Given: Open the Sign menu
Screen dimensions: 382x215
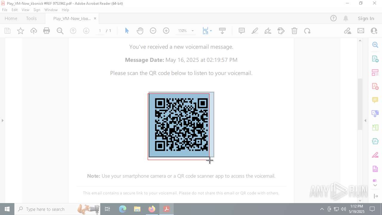Looking at the screenshot, I should (x=37, y=10).
